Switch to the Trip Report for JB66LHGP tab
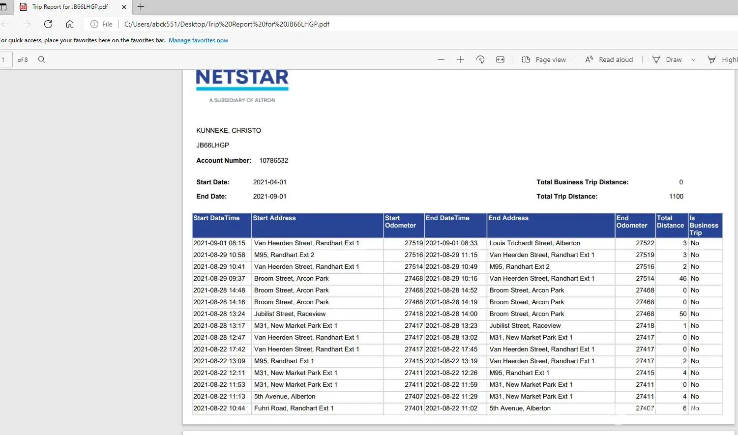 point(70,7)
